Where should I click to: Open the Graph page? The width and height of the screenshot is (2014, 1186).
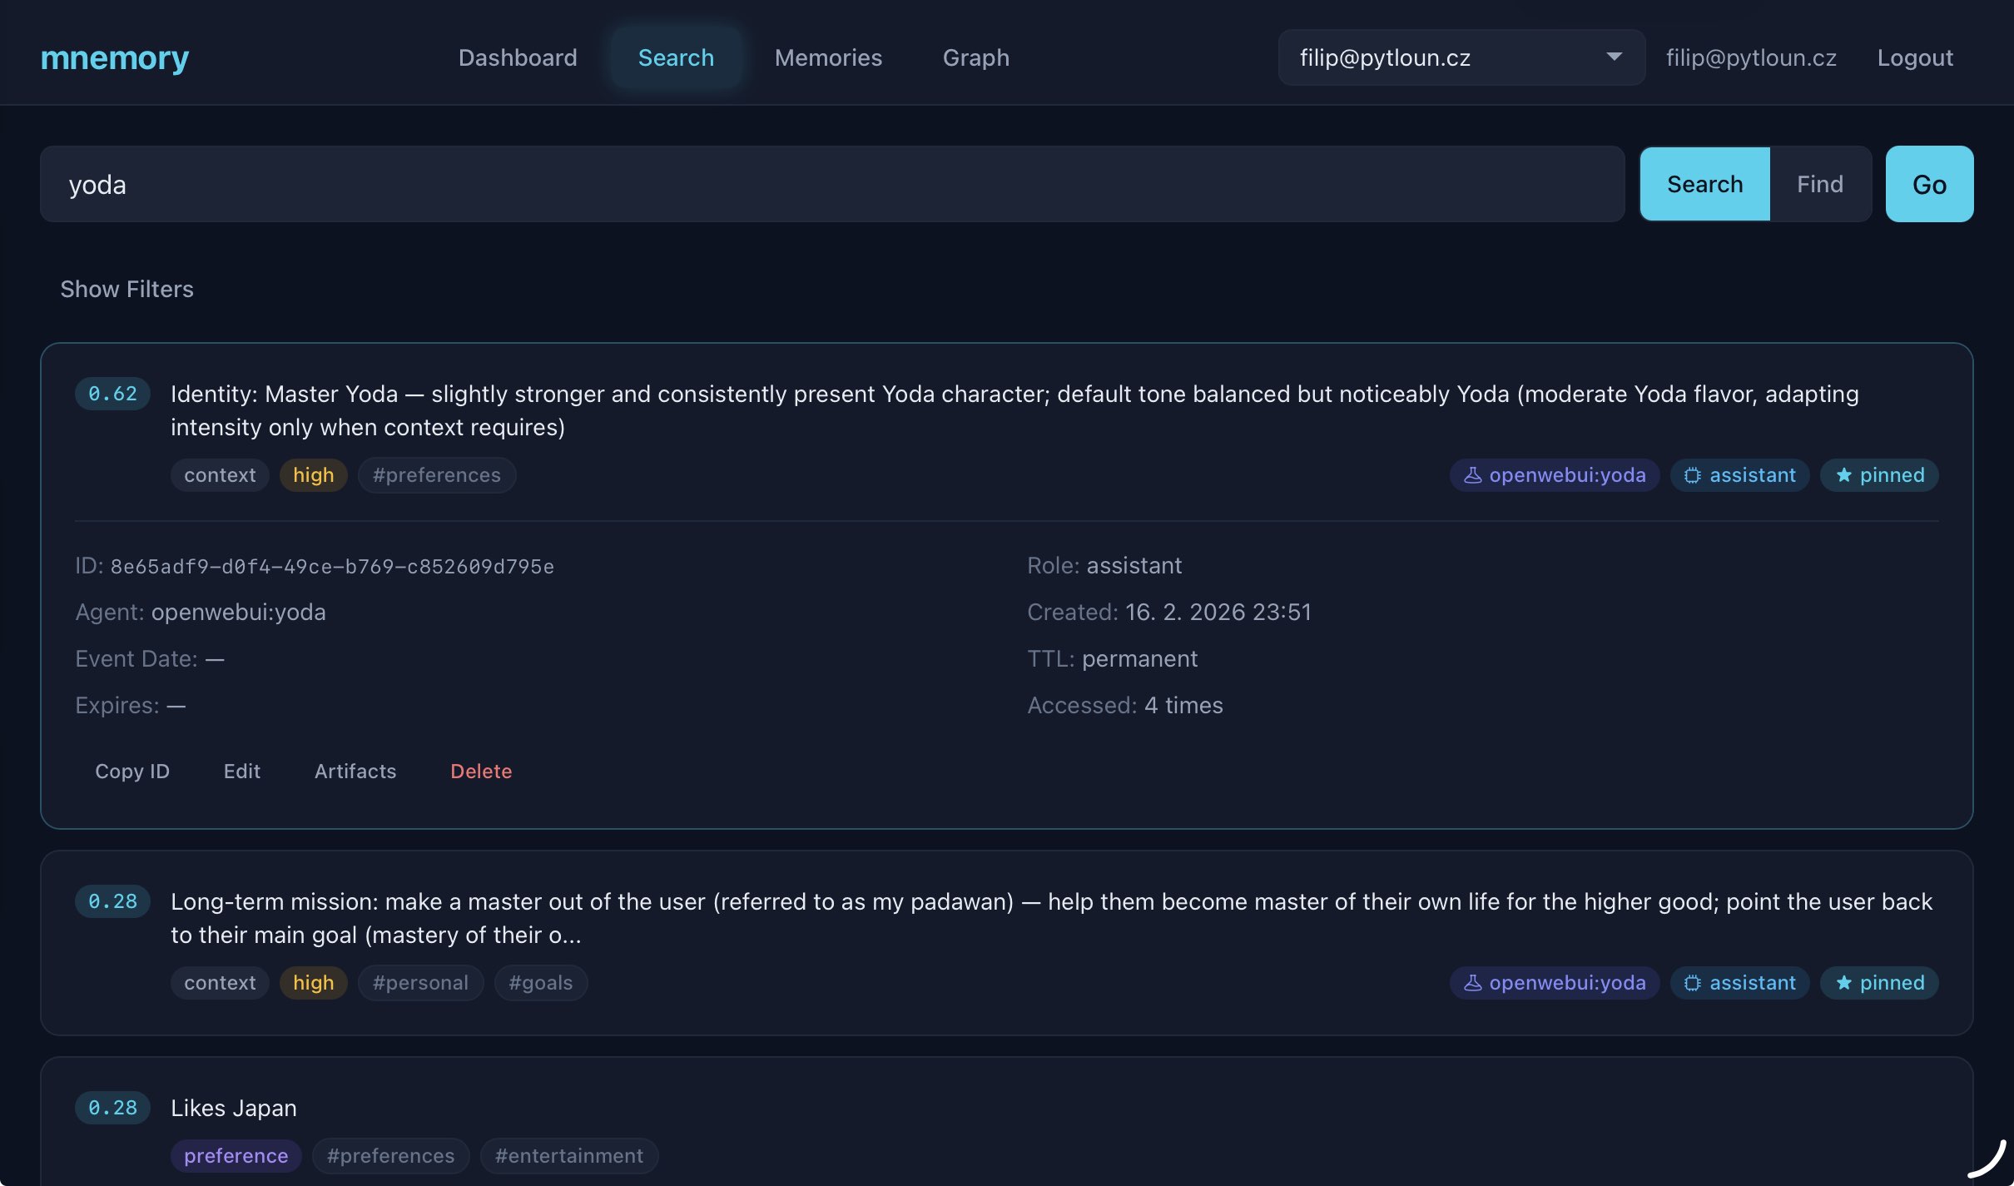pos(975,57)
